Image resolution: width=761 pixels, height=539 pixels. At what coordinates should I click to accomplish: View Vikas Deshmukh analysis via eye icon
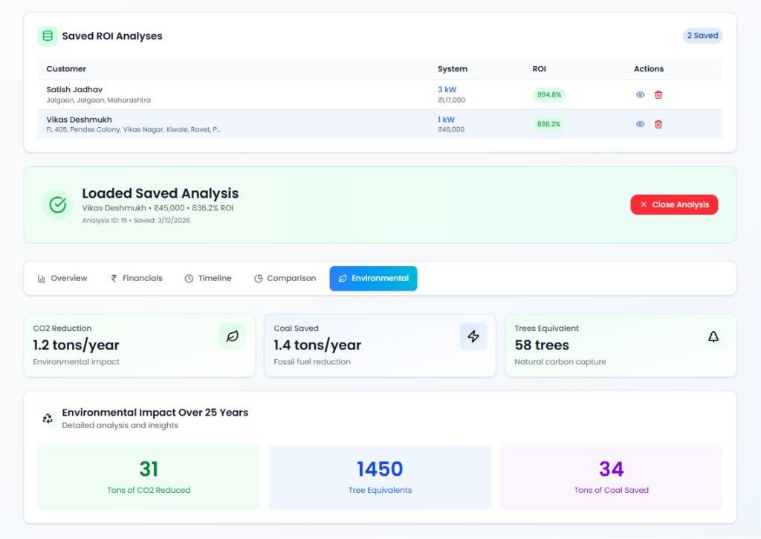(x=640, y=124)
